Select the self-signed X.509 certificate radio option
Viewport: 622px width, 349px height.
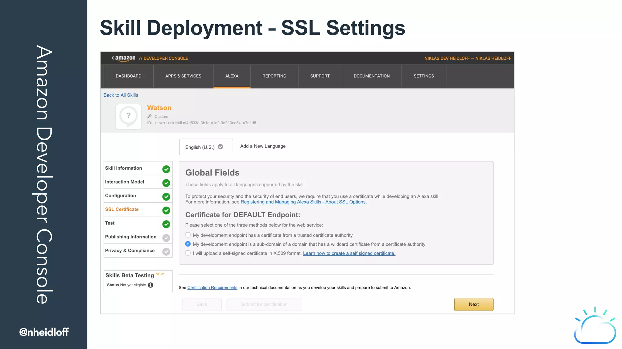(x=188, y=253)
